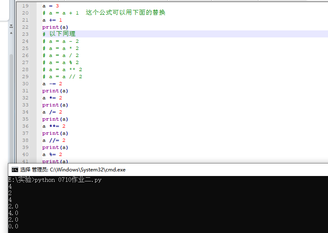Click line number 30 in the gutter
The image size is (328, 233).
pyautogui.click(x=25, y=84)
